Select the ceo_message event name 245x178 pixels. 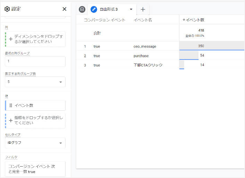click(x=145, y=46)
